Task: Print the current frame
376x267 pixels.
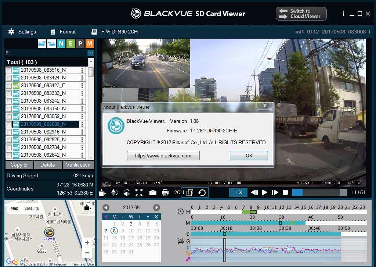Action: click(165, 193)
